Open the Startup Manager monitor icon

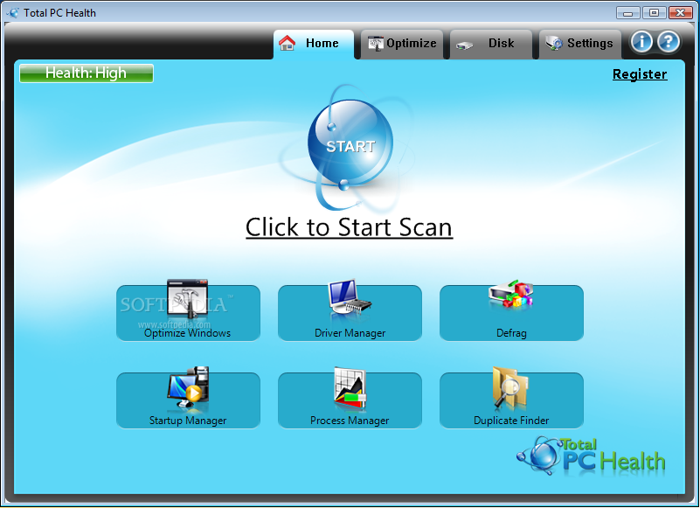pos(188,387)
